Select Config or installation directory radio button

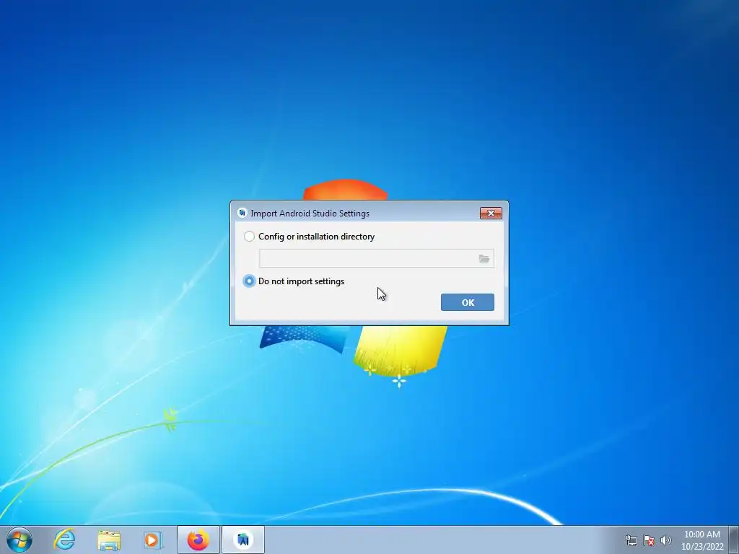coord(249,237)
